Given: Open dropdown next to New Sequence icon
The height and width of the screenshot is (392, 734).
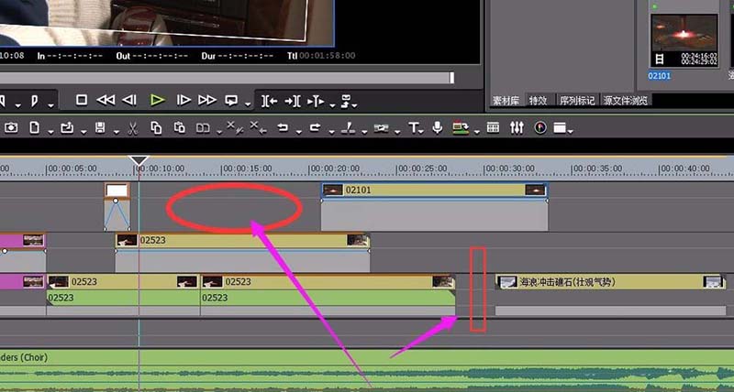Looking at the screenshot, I should pyautogui.click(x=50, y=132).
